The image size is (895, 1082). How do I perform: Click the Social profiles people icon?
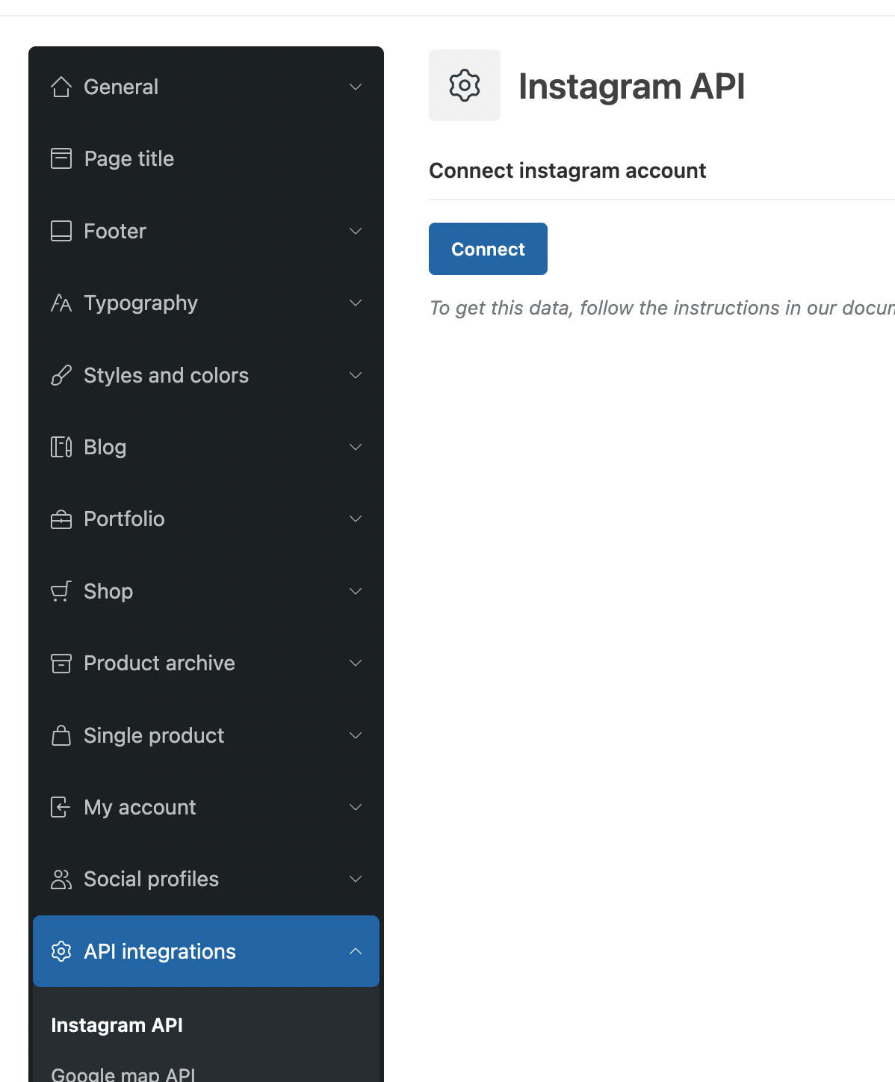click(x=61, y=879)
